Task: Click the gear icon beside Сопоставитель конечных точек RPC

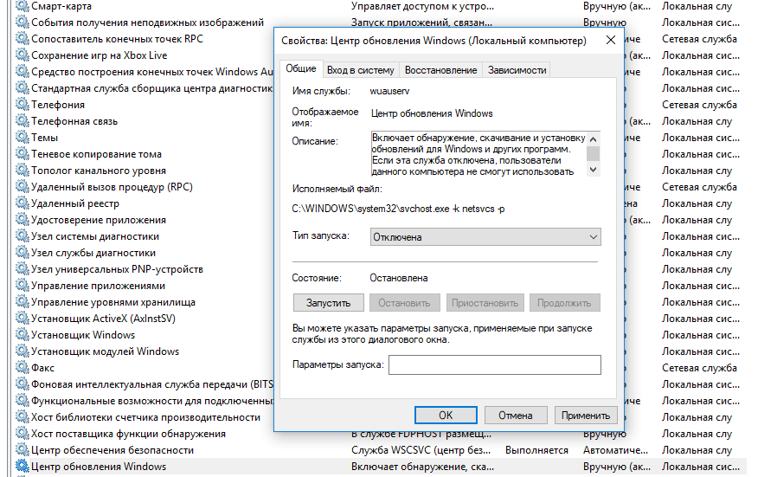Action: 22,39
